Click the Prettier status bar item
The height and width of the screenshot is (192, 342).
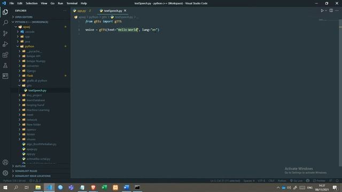319,181
